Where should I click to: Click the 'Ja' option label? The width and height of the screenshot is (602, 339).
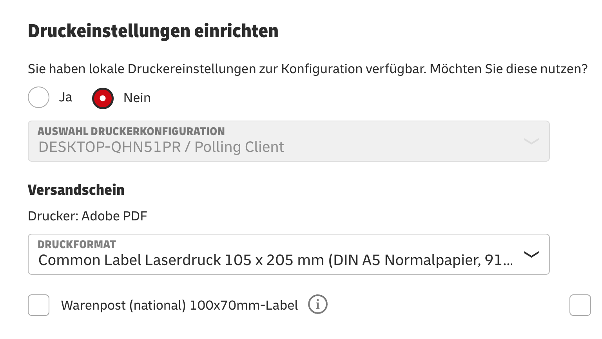coord(65,97)
